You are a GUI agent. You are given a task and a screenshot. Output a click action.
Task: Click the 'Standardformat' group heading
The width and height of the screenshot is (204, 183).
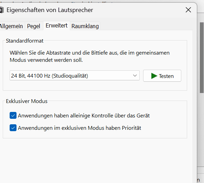[x=24, y=41]
